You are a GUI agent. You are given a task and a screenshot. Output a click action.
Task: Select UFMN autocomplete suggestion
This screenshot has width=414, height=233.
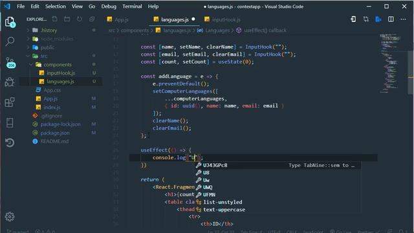coord(278,195)
